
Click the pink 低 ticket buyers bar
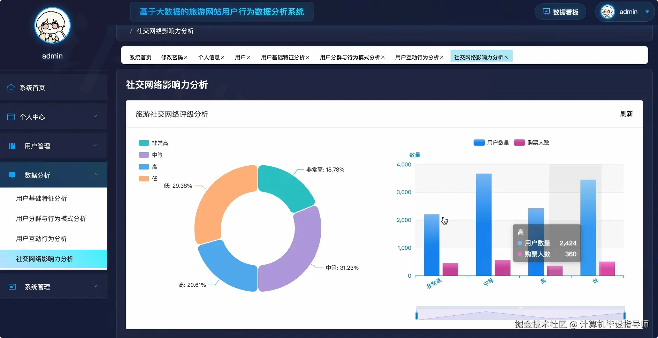click(607, 269)
